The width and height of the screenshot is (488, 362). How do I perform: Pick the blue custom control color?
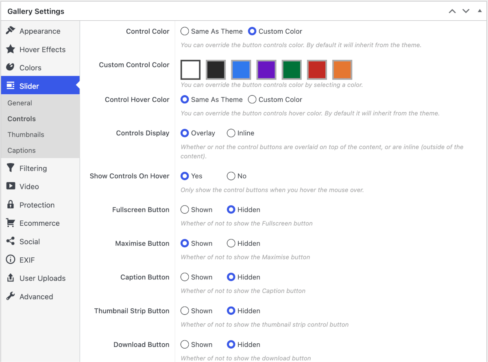pos(241,70)
